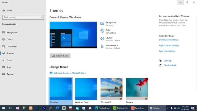Show hidden tray icons chevron
Viewport: 197px width, 111px height.
(x=168, y=108)
